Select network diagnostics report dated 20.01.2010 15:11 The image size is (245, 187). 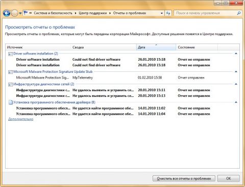(122, 90)
